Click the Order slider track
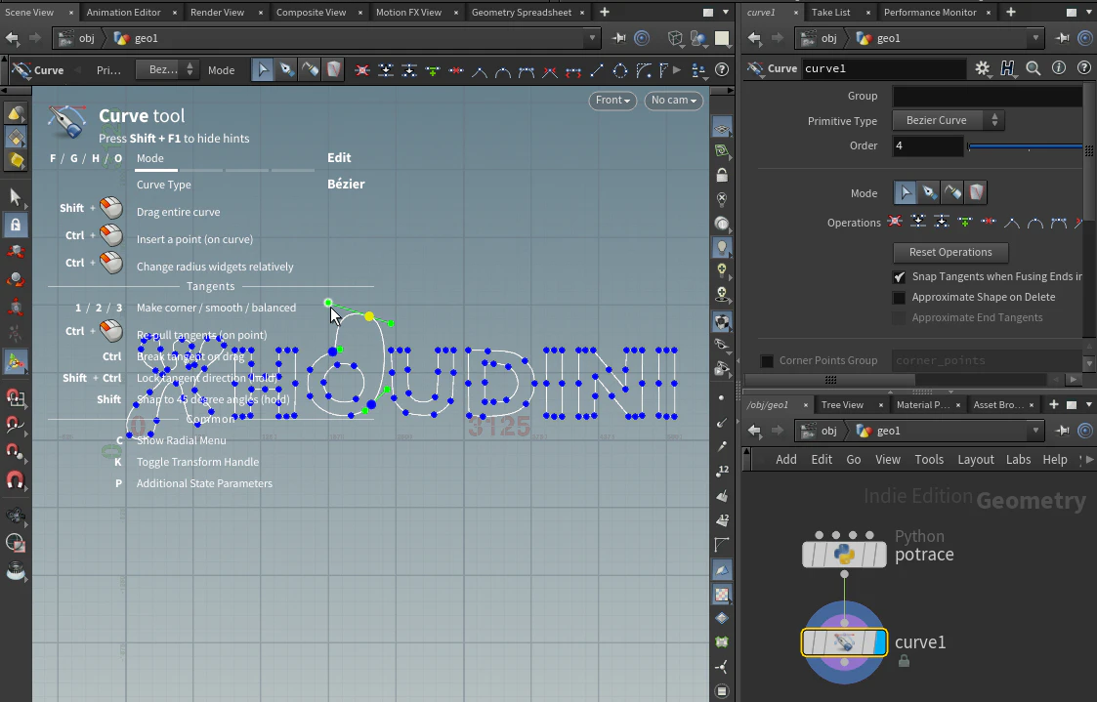 pos(1025,146)
